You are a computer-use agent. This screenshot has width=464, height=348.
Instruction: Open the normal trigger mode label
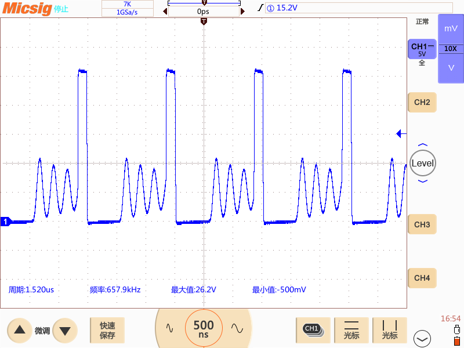[422, 21]
